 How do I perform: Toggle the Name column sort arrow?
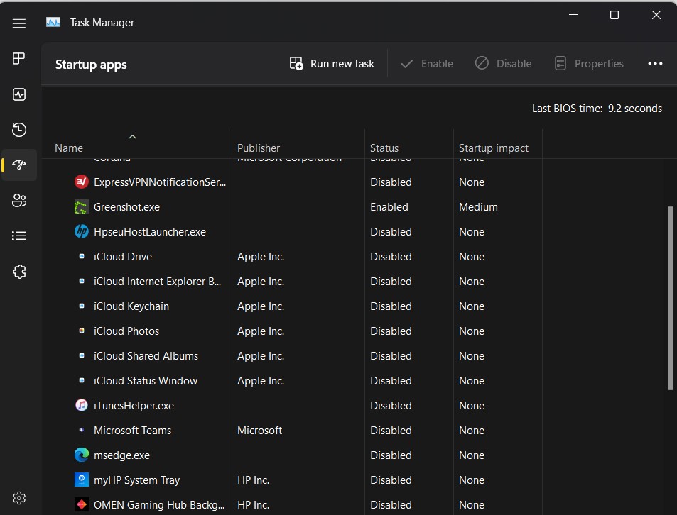(132, 138)
